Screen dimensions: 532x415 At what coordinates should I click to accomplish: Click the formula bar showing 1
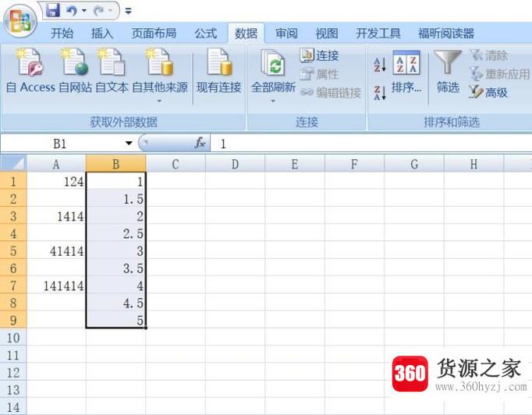371,144
